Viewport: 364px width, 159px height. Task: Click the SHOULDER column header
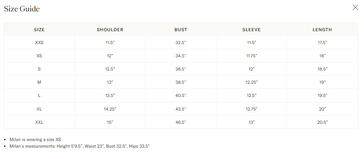click(110, 30)
